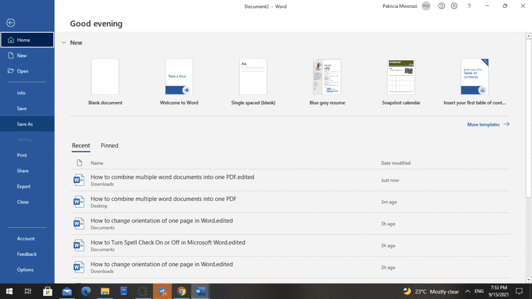Open the calendar app showing 21 on taskbar
532x299 pixels.
point(162,291)
